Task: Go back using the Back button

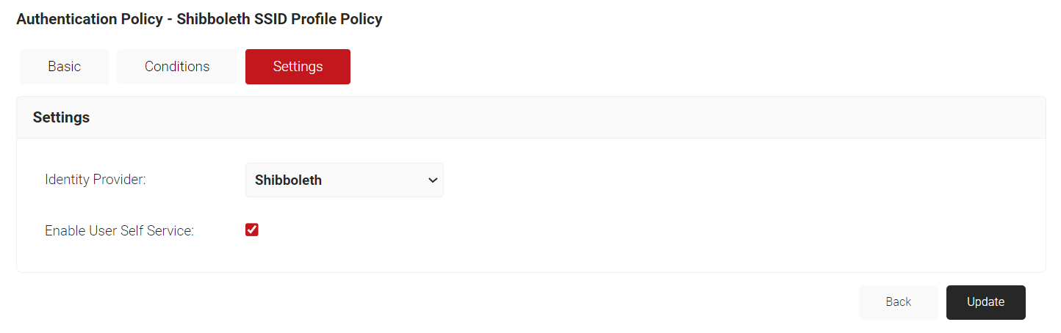Action: point(898,302)
